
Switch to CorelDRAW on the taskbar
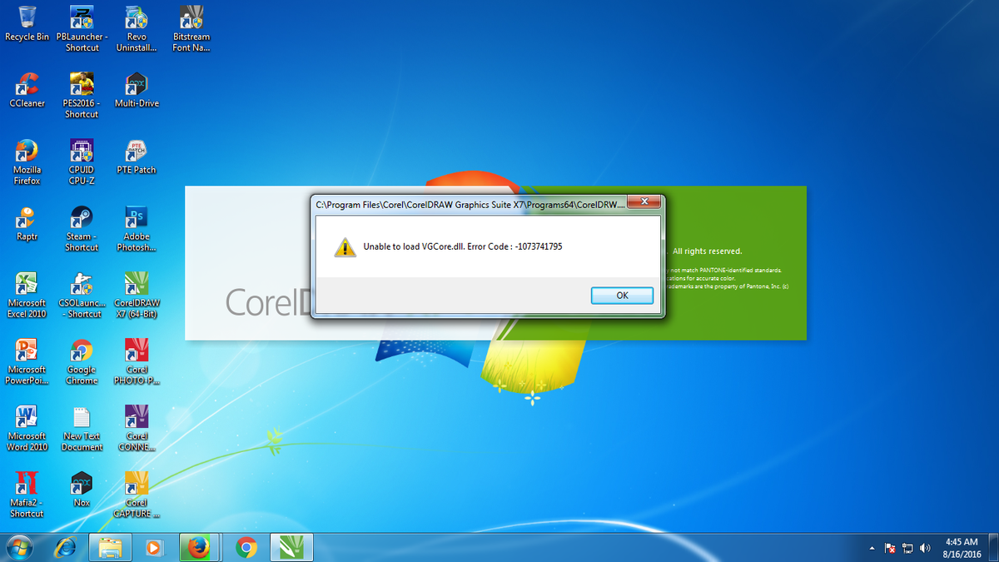point(293,547)
